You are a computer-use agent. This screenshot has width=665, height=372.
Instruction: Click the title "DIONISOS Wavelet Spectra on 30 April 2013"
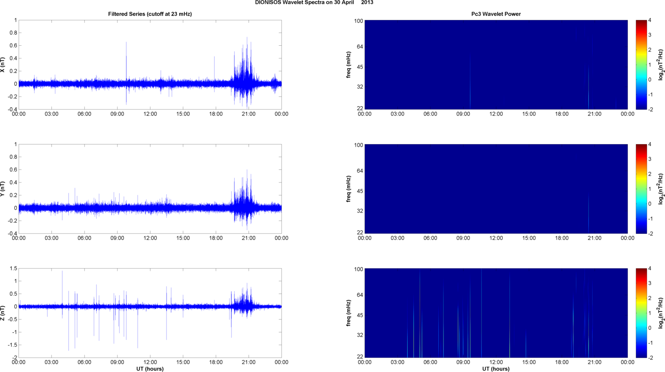pos(314,3)
